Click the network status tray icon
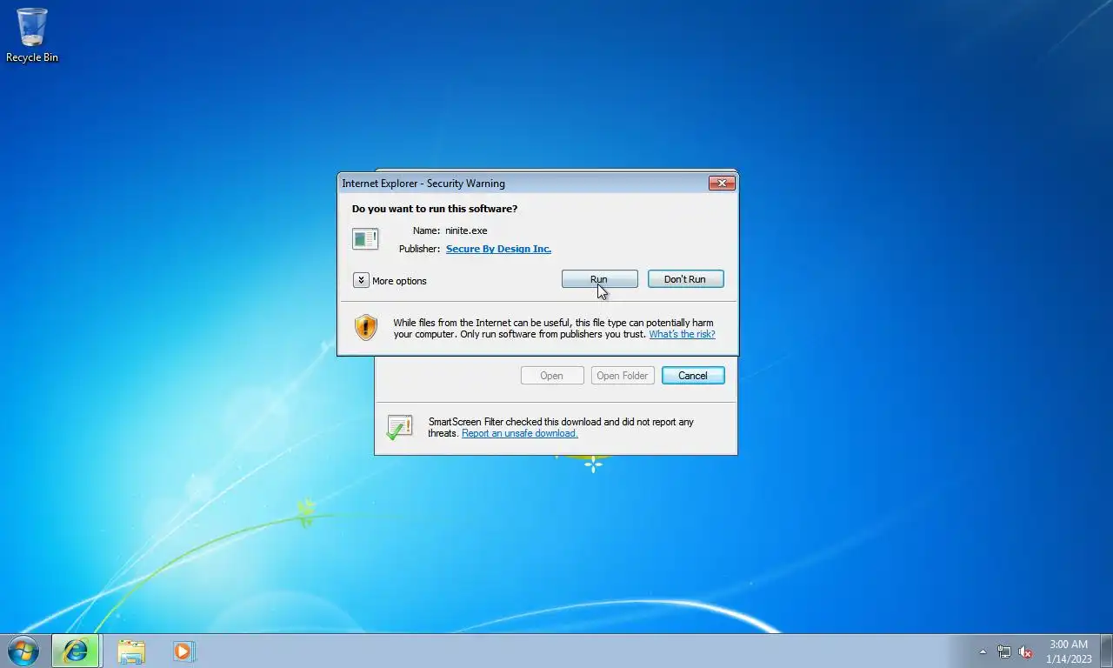The height and width of the screenshot is (668, 1113). pos(1004,651)
